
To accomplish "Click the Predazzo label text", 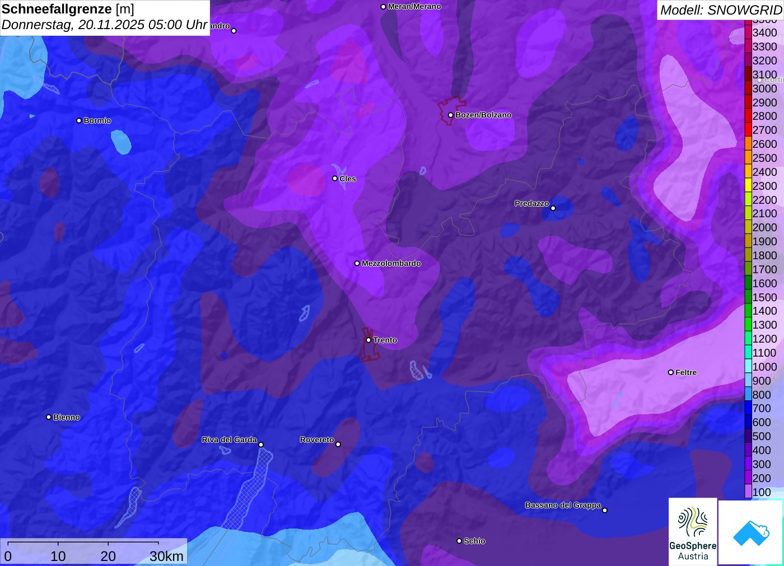I will (532, 203).
